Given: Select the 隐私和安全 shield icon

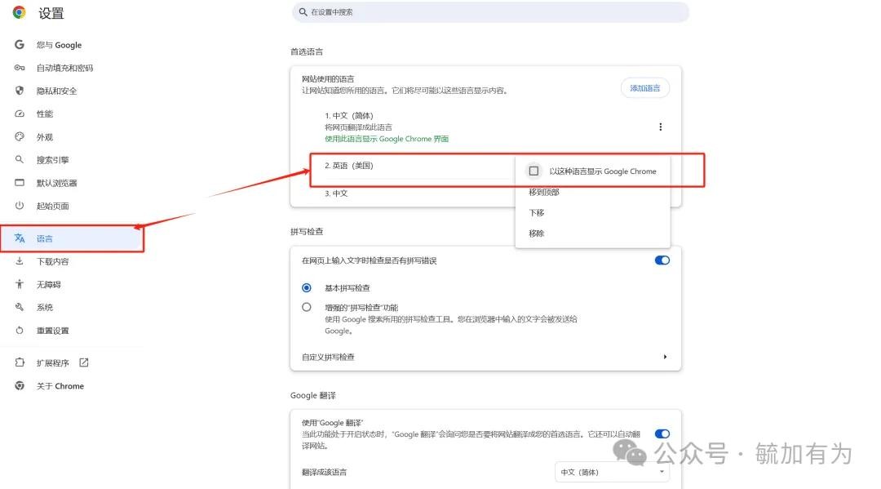Looking at the screenshot, I should [20, 91].
